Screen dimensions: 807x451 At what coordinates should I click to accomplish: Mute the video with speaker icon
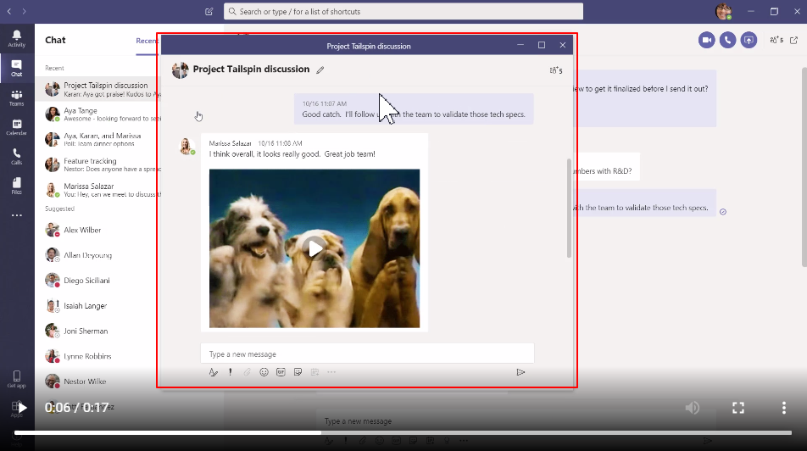pos(693,408)
